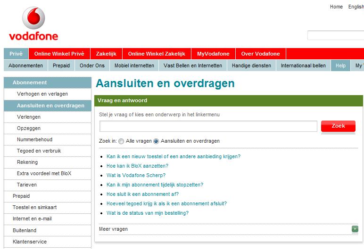Open the Prepaid submenu item in navigation bar
Viewport: 364px width, 251px height.
click(x=61, y=65)
